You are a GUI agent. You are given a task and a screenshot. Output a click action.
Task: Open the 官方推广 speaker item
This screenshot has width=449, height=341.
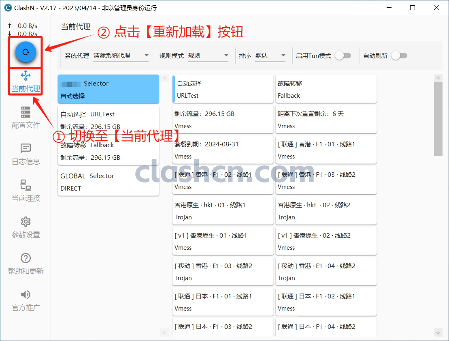(26, 300)
